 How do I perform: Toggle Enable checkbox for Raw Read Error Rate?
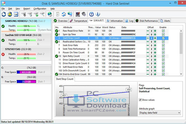pos(163,31)
